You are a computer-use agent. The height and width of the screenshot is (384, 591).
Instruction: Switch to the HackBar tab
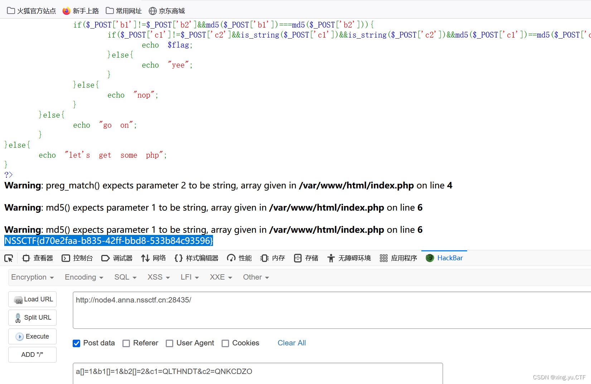[444, 258]
